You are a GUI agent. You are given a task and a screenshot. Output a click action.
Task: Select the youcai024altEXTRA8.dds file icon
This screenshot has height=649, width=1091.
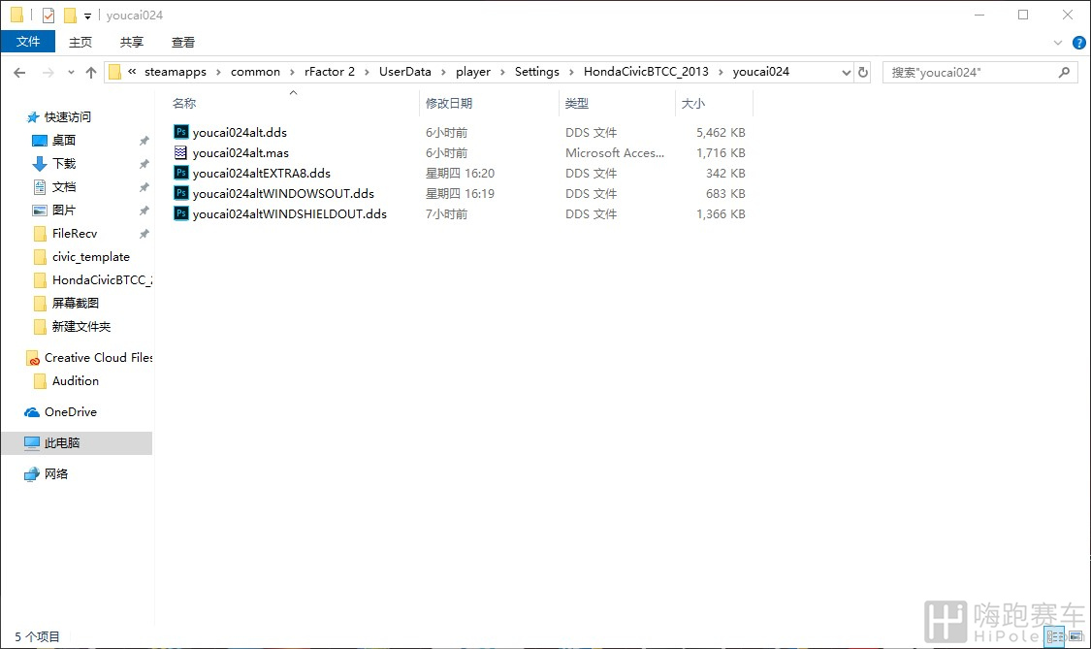click(x=181, y=173)
